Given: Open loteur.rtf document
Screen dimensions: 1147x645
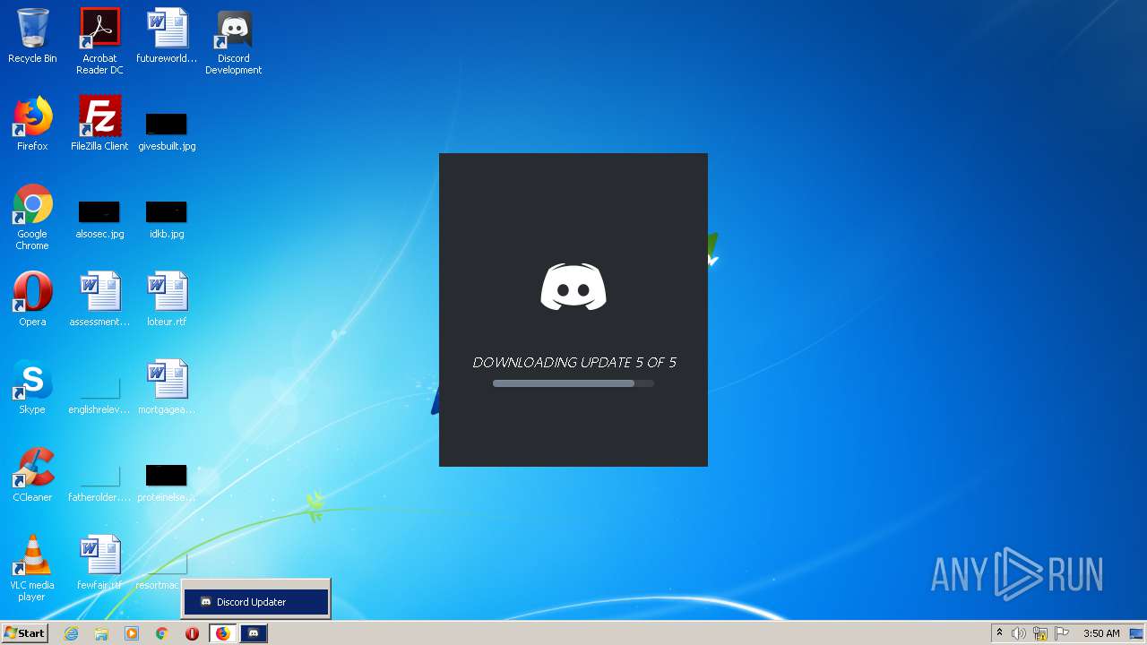Looking at the screenshot, I should pyautogui.click(x=167, y=299).
